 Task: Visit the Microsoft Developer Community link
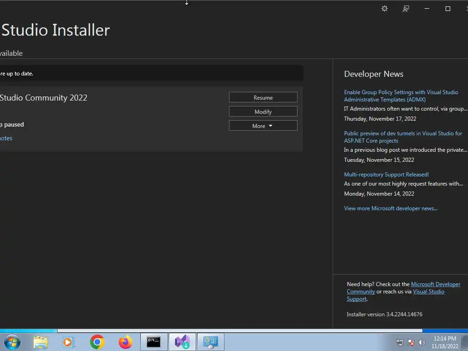pyautogui.click(x=436, y=284)
